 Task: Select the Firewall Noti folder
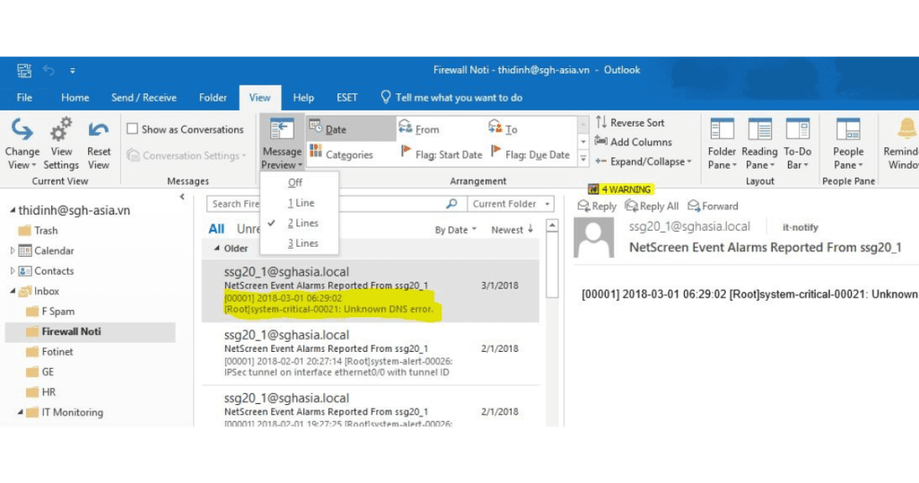[91, 331]
